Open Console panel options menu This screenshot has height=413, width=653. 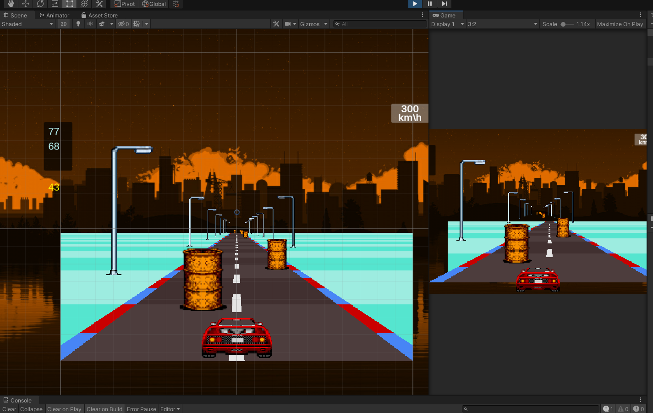pos(641,400)
